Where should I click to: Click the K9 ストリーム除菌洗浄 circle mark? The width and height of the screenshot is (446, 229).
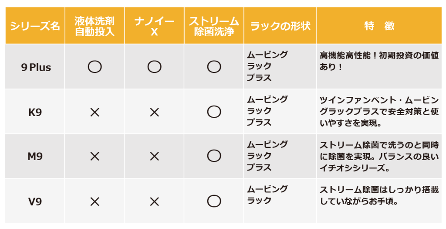click(x=214, y=112)
